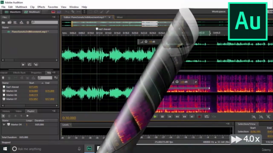The height and width of the screenshot is (153, 273).
Task: Toggle auto-play preview in Files panel
Action: pos(36,65)
